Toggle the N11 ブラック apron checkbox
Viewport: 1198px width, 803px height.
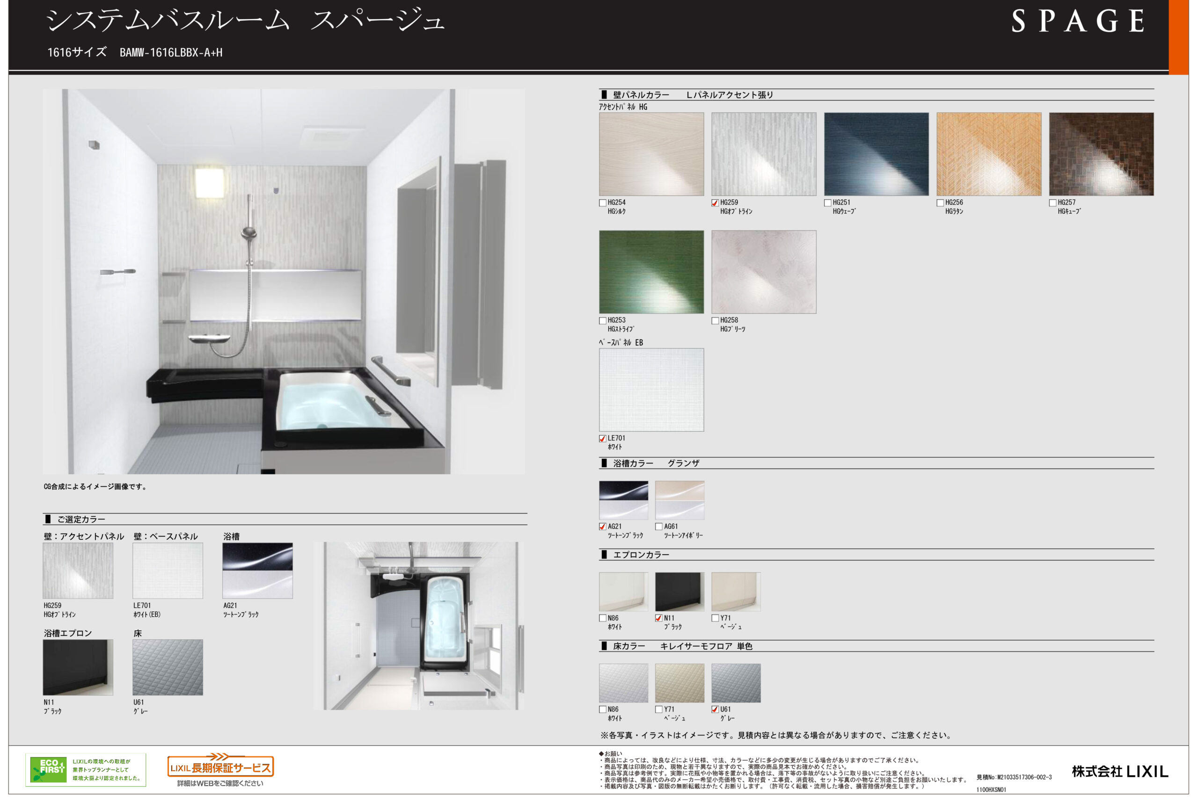click(658, 618)
